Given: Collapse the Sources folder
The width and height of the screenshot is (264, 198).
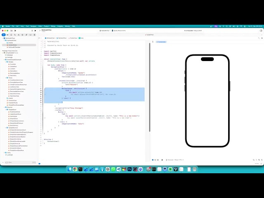Looking at the screenshot, I should 4,107.
